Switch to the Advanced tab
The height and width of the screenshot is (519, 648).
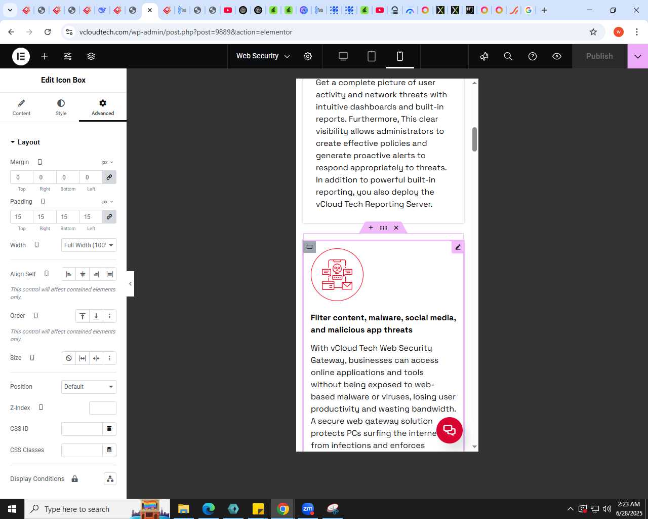coord(103,107)
